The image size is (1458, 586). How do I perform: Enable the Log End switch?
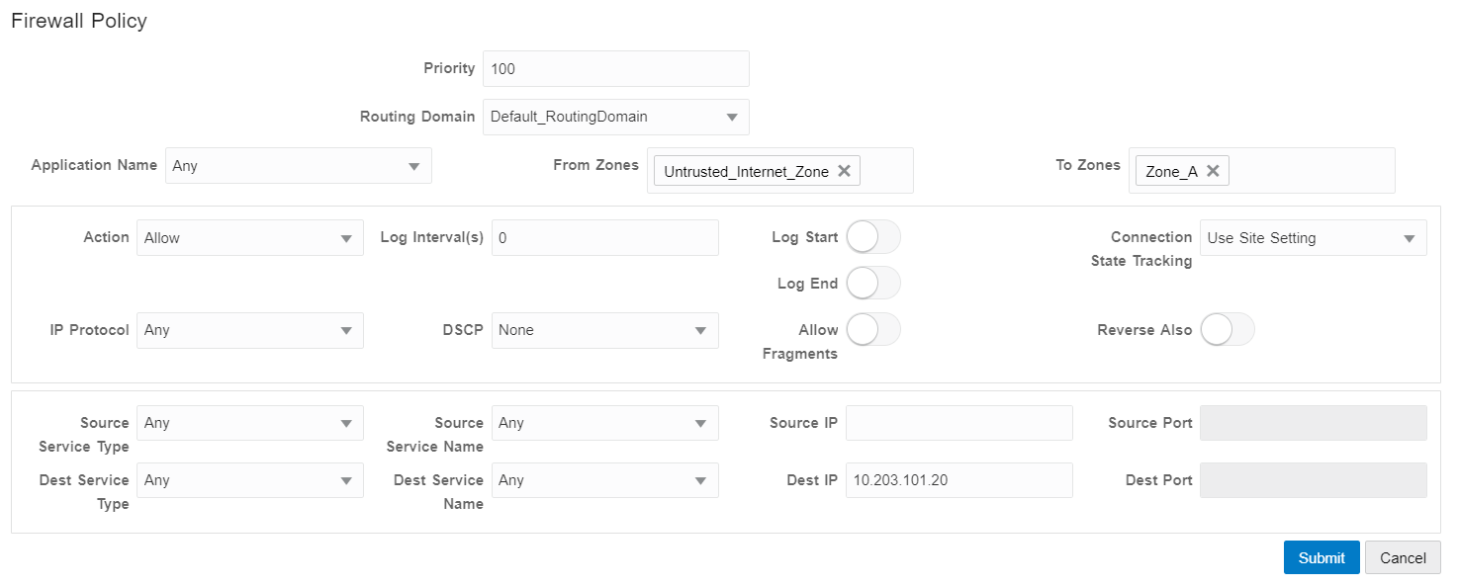[x=873, y=284]
